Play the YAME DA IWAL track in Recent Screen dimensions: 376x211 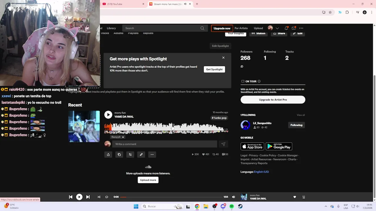point(108,115)
